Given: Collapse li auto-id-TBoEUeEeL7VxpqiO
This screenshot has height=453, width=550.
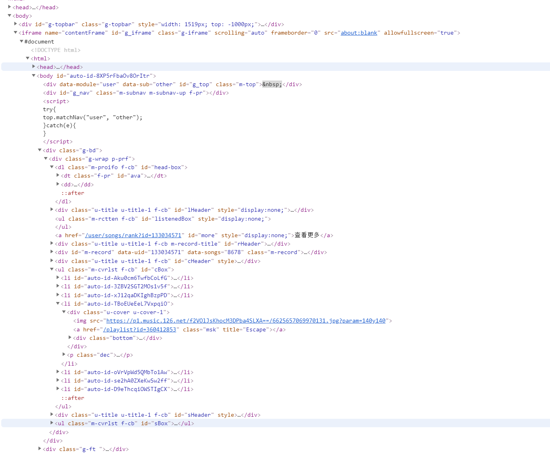Looking at the screenshot, I should click(58, 303).
